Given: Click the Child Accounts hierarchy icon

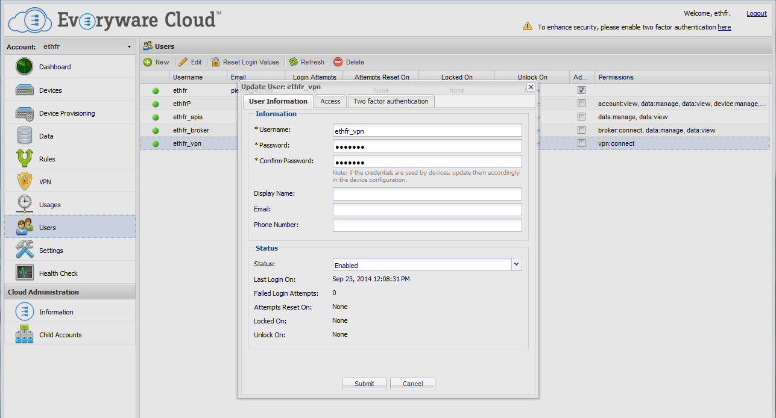Looking at the screenshot, I should (x=25, y=334).
